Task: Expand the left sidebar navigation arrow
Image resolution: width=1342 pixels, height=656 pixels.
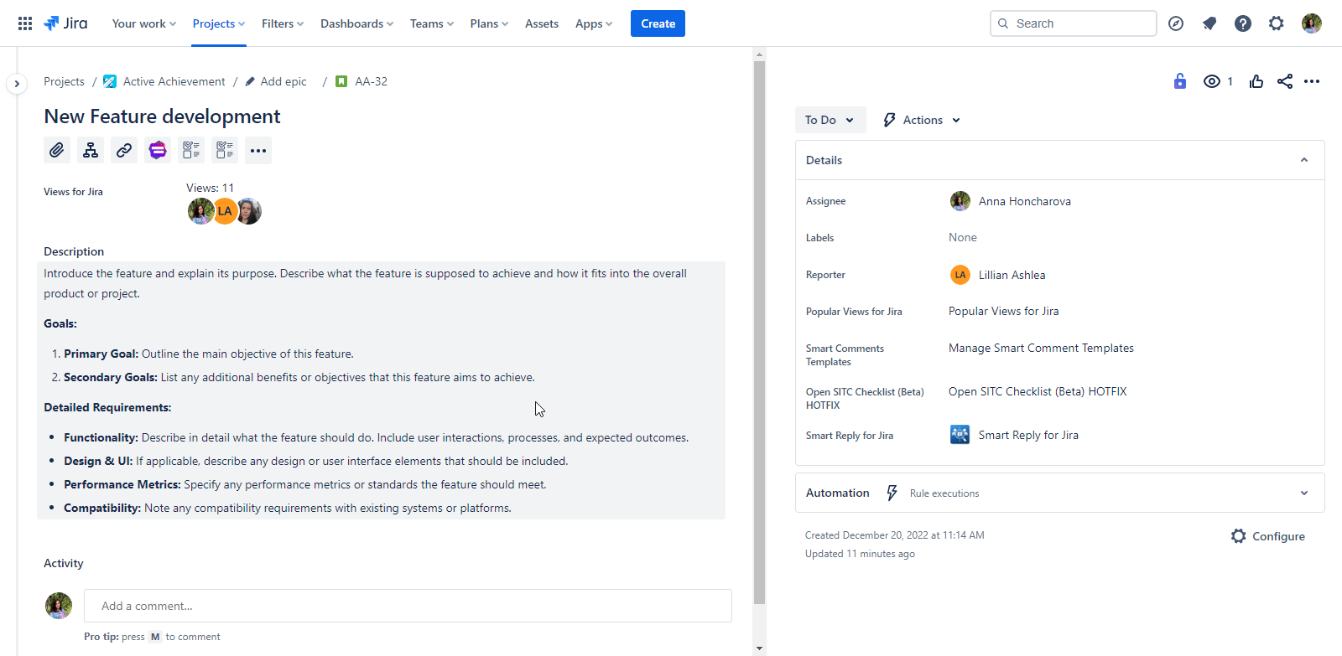Action: point(17,84)
